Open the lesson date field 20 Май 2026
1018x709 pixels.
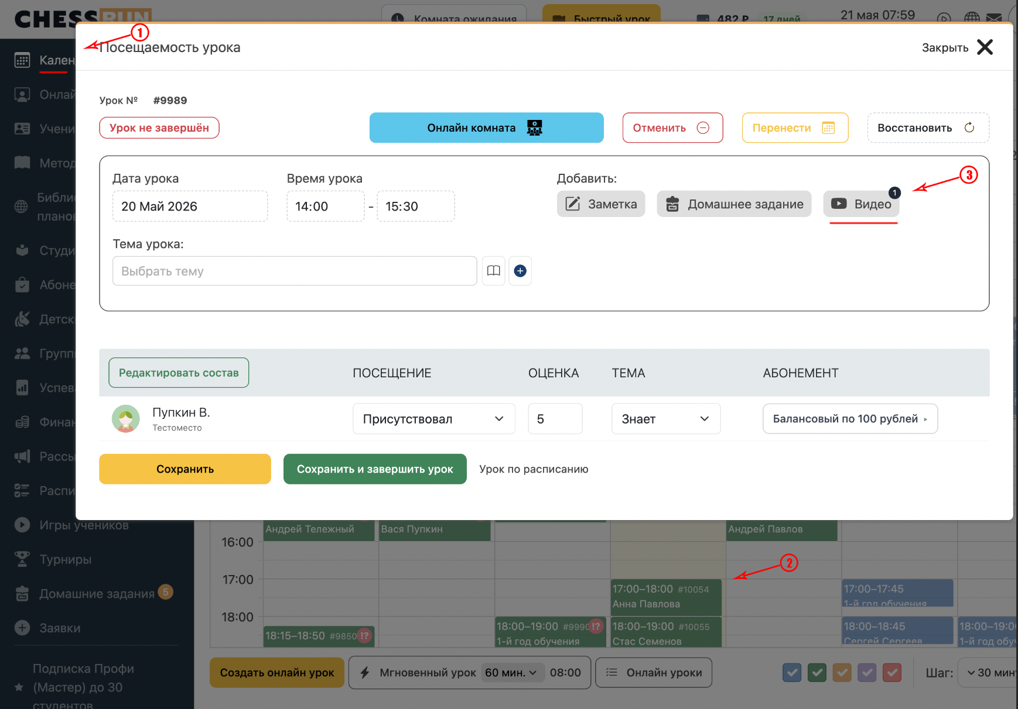(x=190, y=206)
